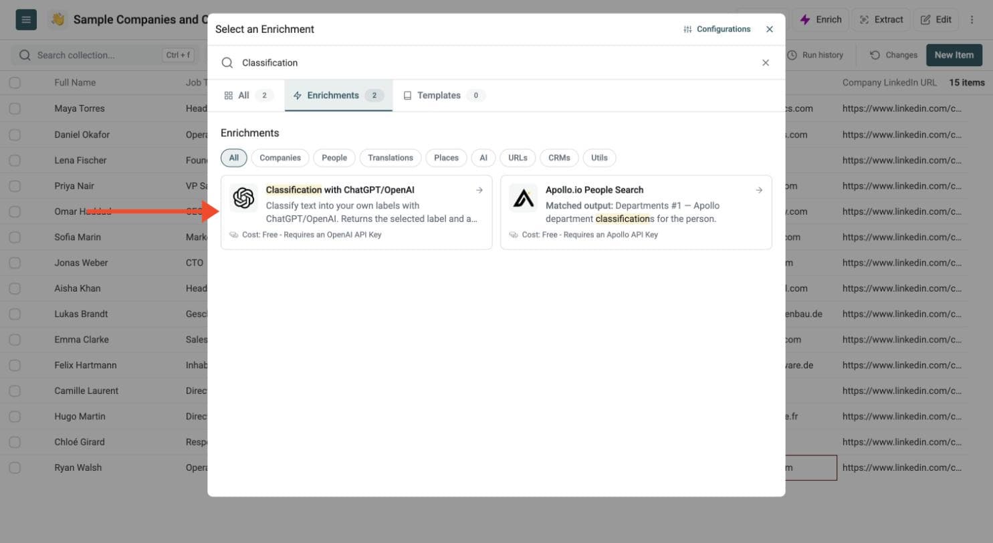Image resolution: width=993 pixels, height=543 pixels.
Task: Click the OpenAI logo on Classification card
Action: (x=243, y=198)
